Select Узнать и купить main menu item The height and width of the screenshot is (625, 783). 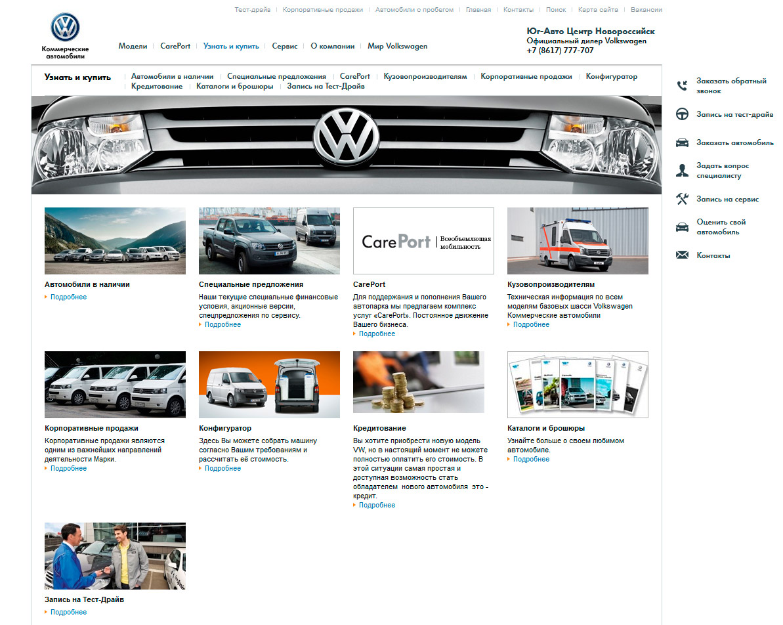(x=231, y=46)
